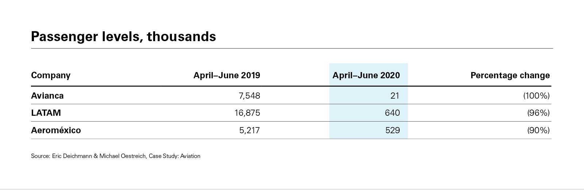Click the (96%) percentage change cell
Screen dimensions: 584x190
538,113
